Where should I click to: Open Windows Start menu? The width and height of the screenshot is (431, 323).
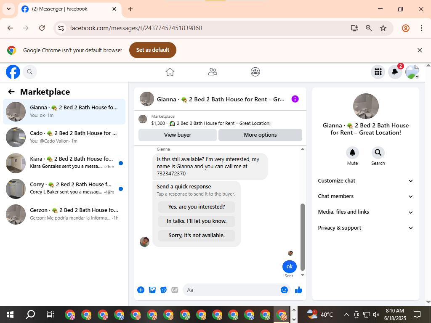pyautogui.click(x=10, y=315)
